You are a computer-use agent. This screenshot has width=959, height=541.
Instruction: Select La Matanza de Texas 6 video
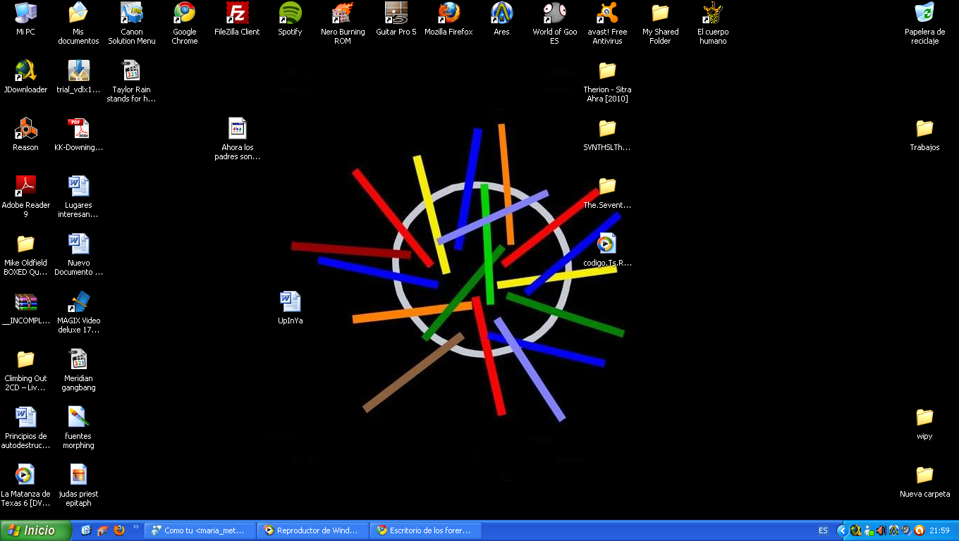pos(26,486)
